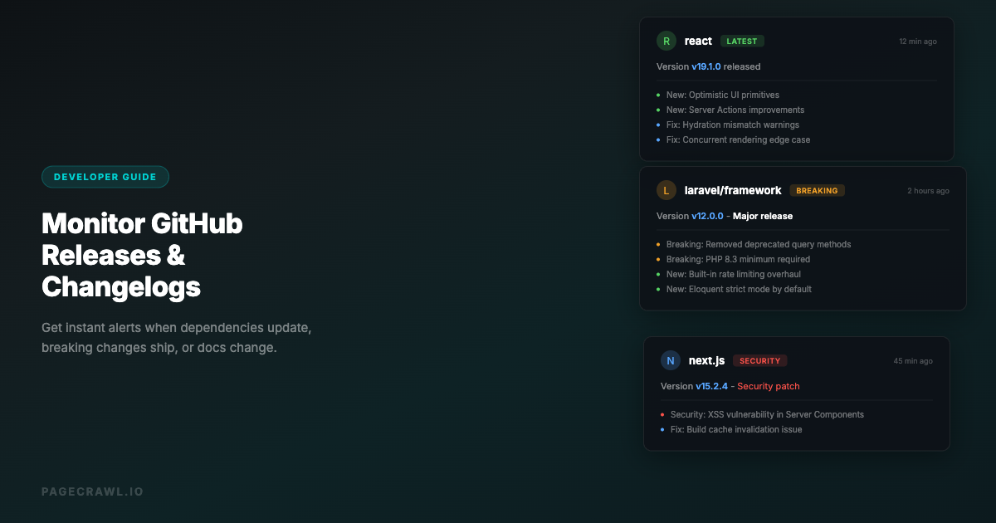Click the DEVELOPER GUIDE pill
The image size is (996, 523).
tap(105, 176)
